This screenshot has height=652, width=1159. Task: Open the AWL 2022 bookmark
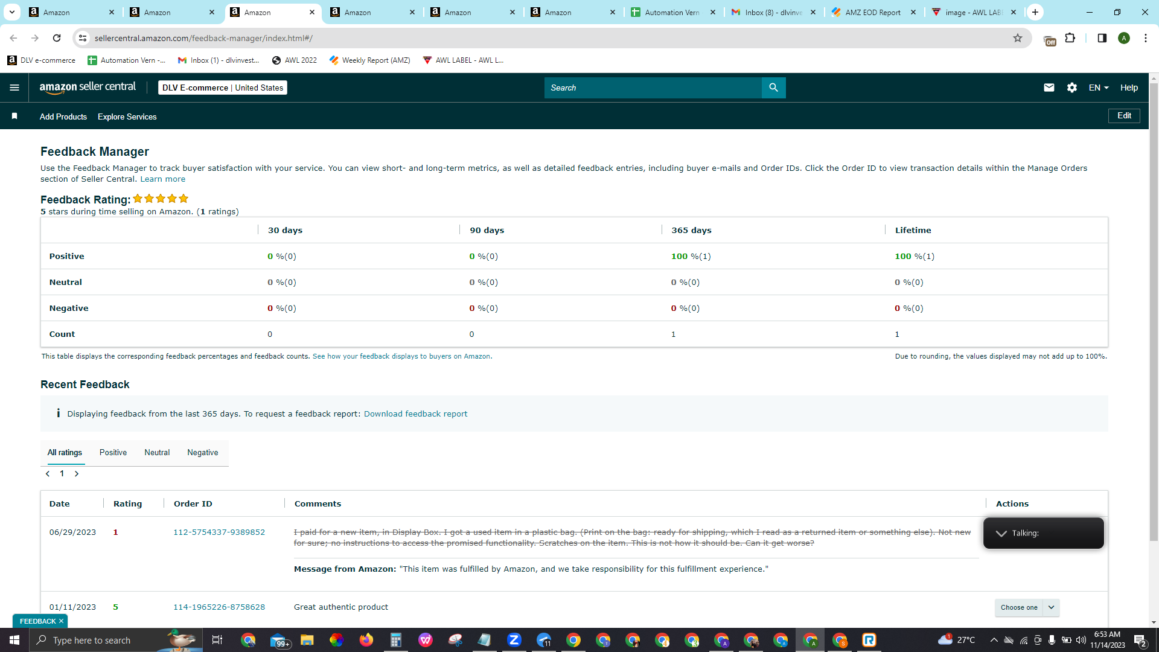295,60
